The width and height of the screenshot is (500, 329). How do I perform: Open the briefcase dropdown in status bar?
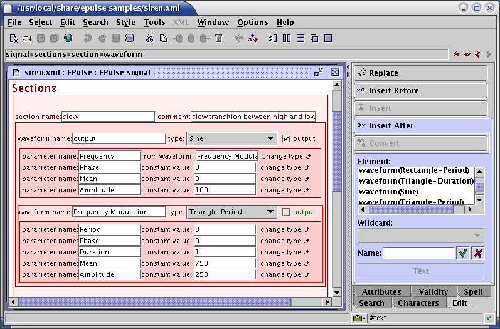click(359, 318)
